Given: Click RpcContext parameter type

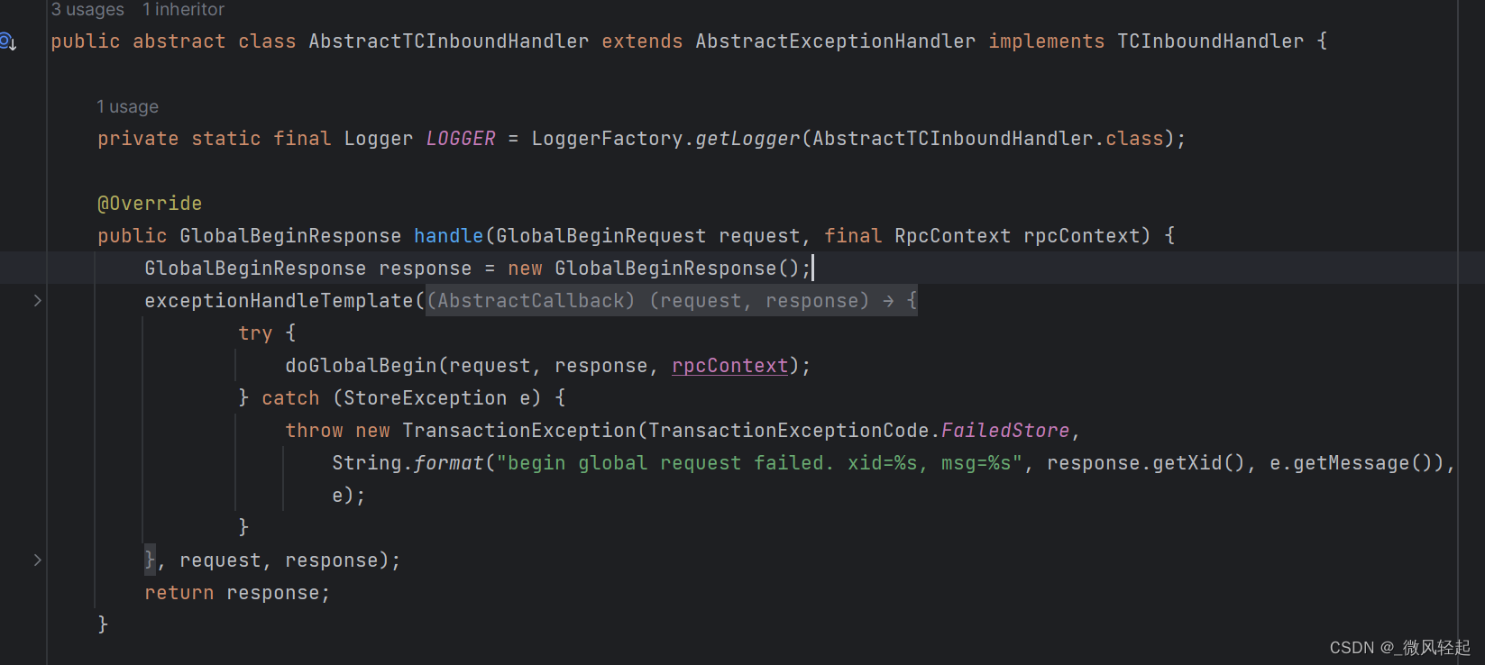Looking at the screenshot, I should pyautogui.click(x=953, y=236).
